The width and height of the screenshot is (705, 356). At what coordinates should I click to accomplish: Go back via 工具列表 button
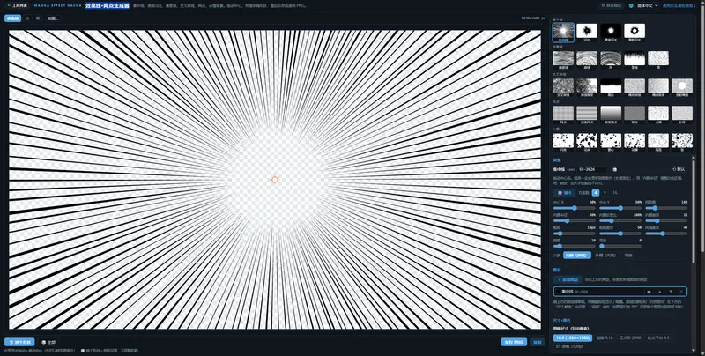18,6
